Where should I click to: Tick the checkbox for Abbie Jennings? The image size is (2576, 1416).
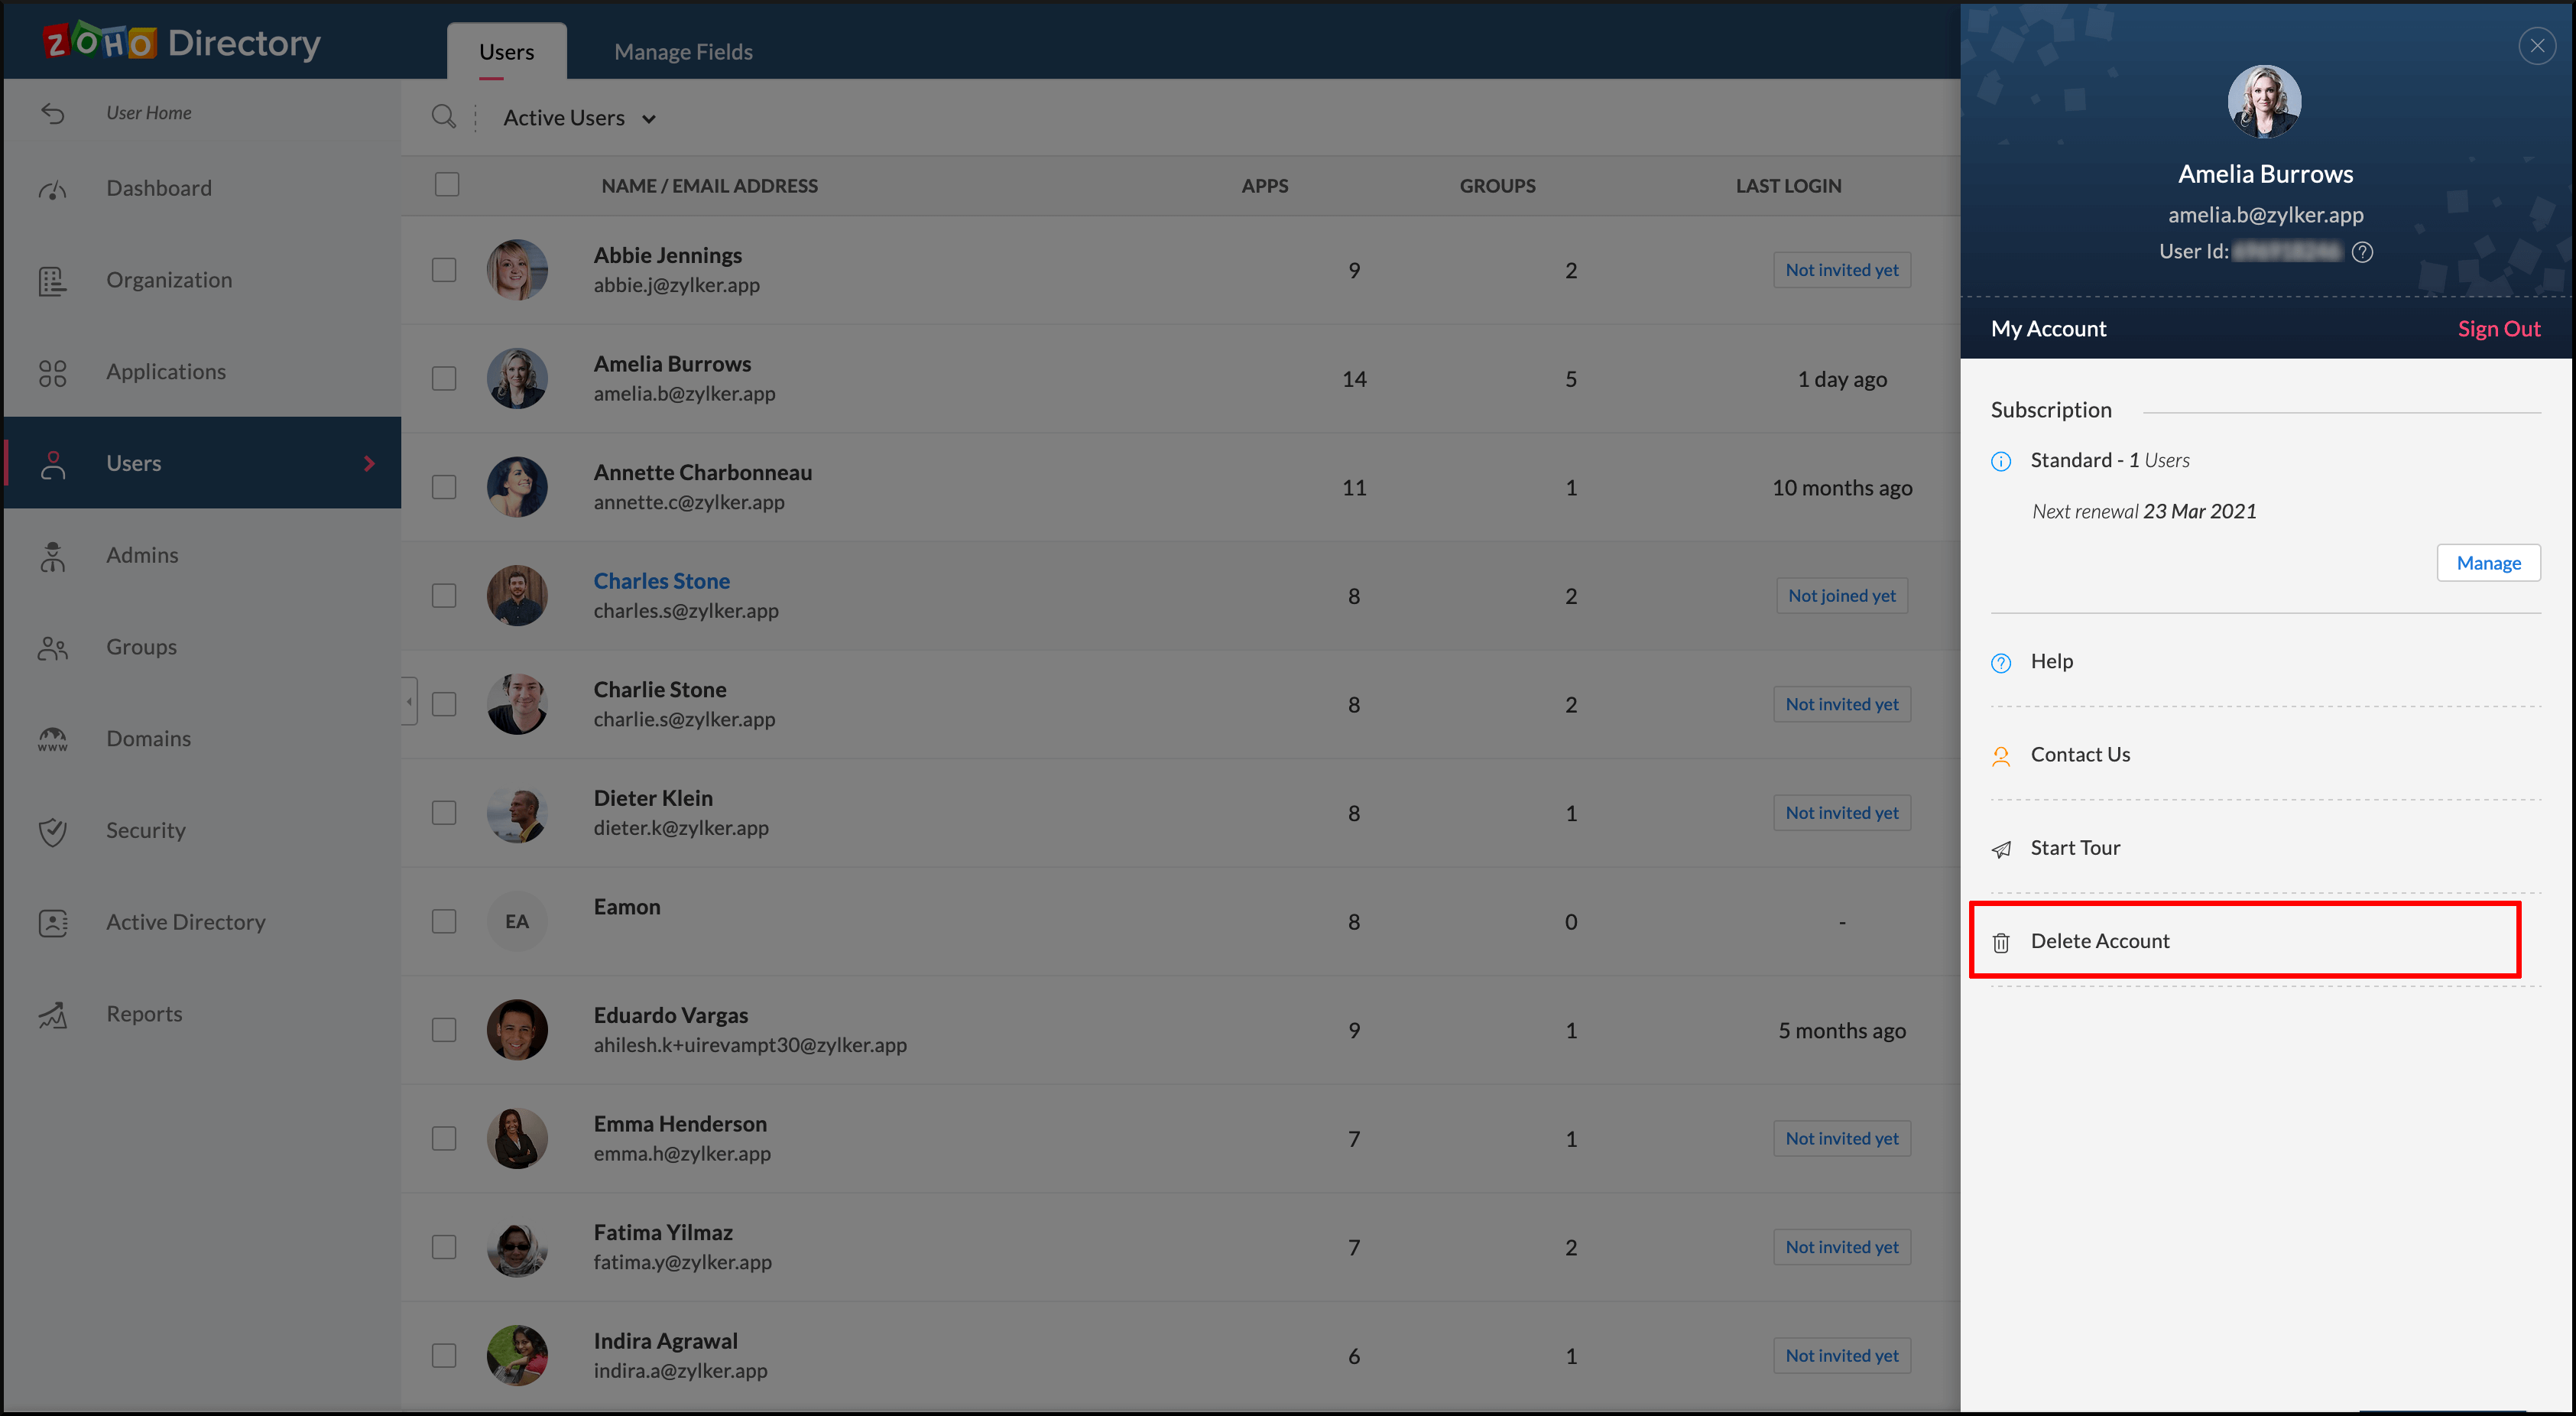tap(444, 270)
